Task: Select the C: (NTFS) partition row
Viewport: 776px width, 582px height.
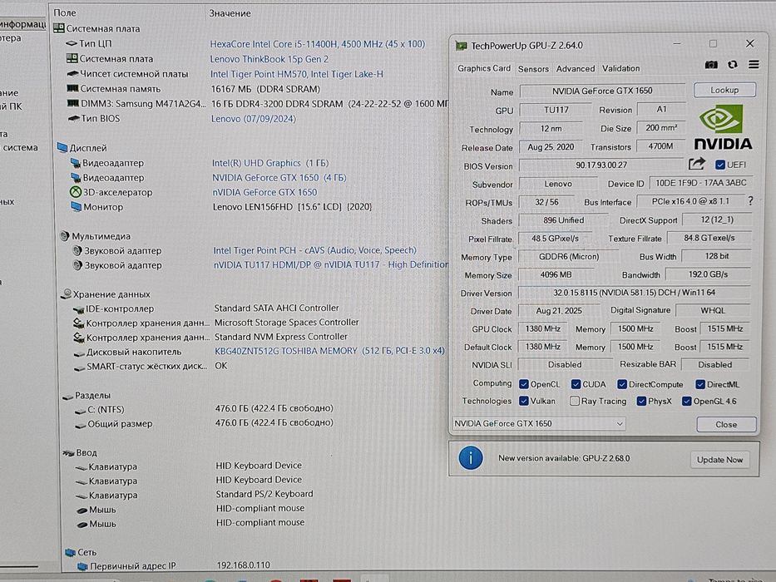Action: [x=204, y=409]
